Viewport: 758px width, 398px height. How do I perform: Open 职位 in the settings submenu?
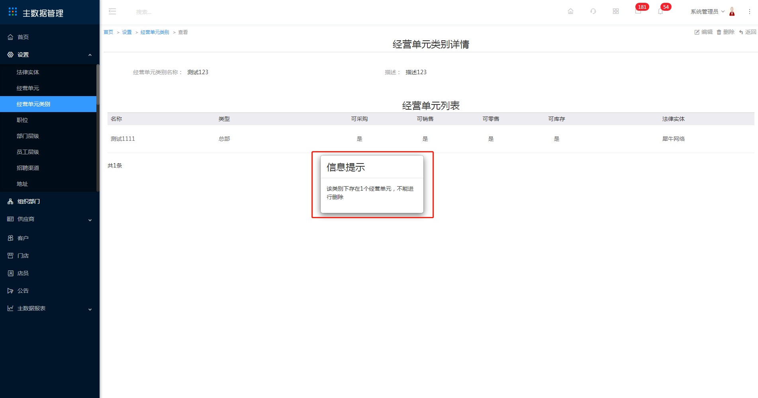(22, 120)
